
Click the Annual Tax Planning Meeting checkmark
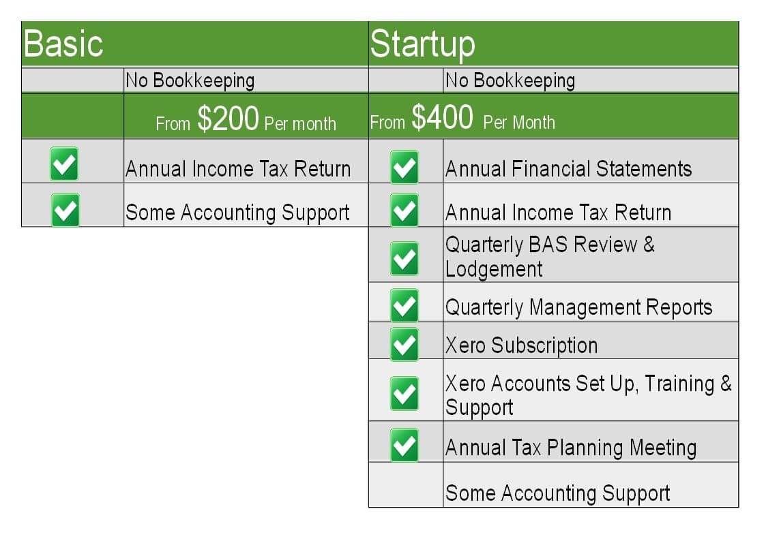[x=404, y=445]
